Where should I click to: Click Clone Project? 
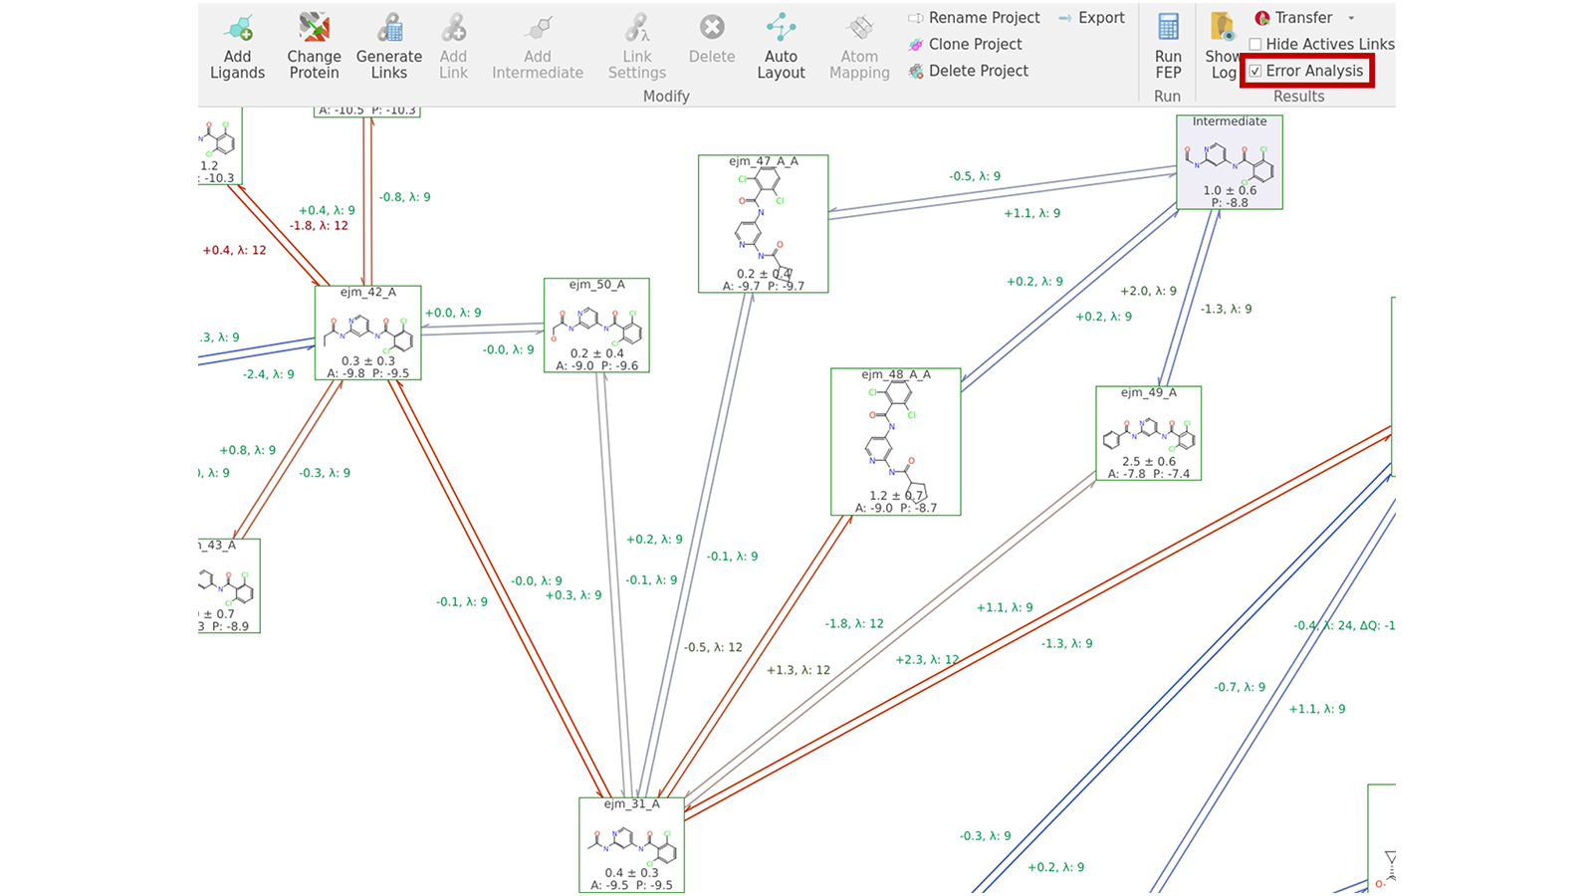pos(965,44)
